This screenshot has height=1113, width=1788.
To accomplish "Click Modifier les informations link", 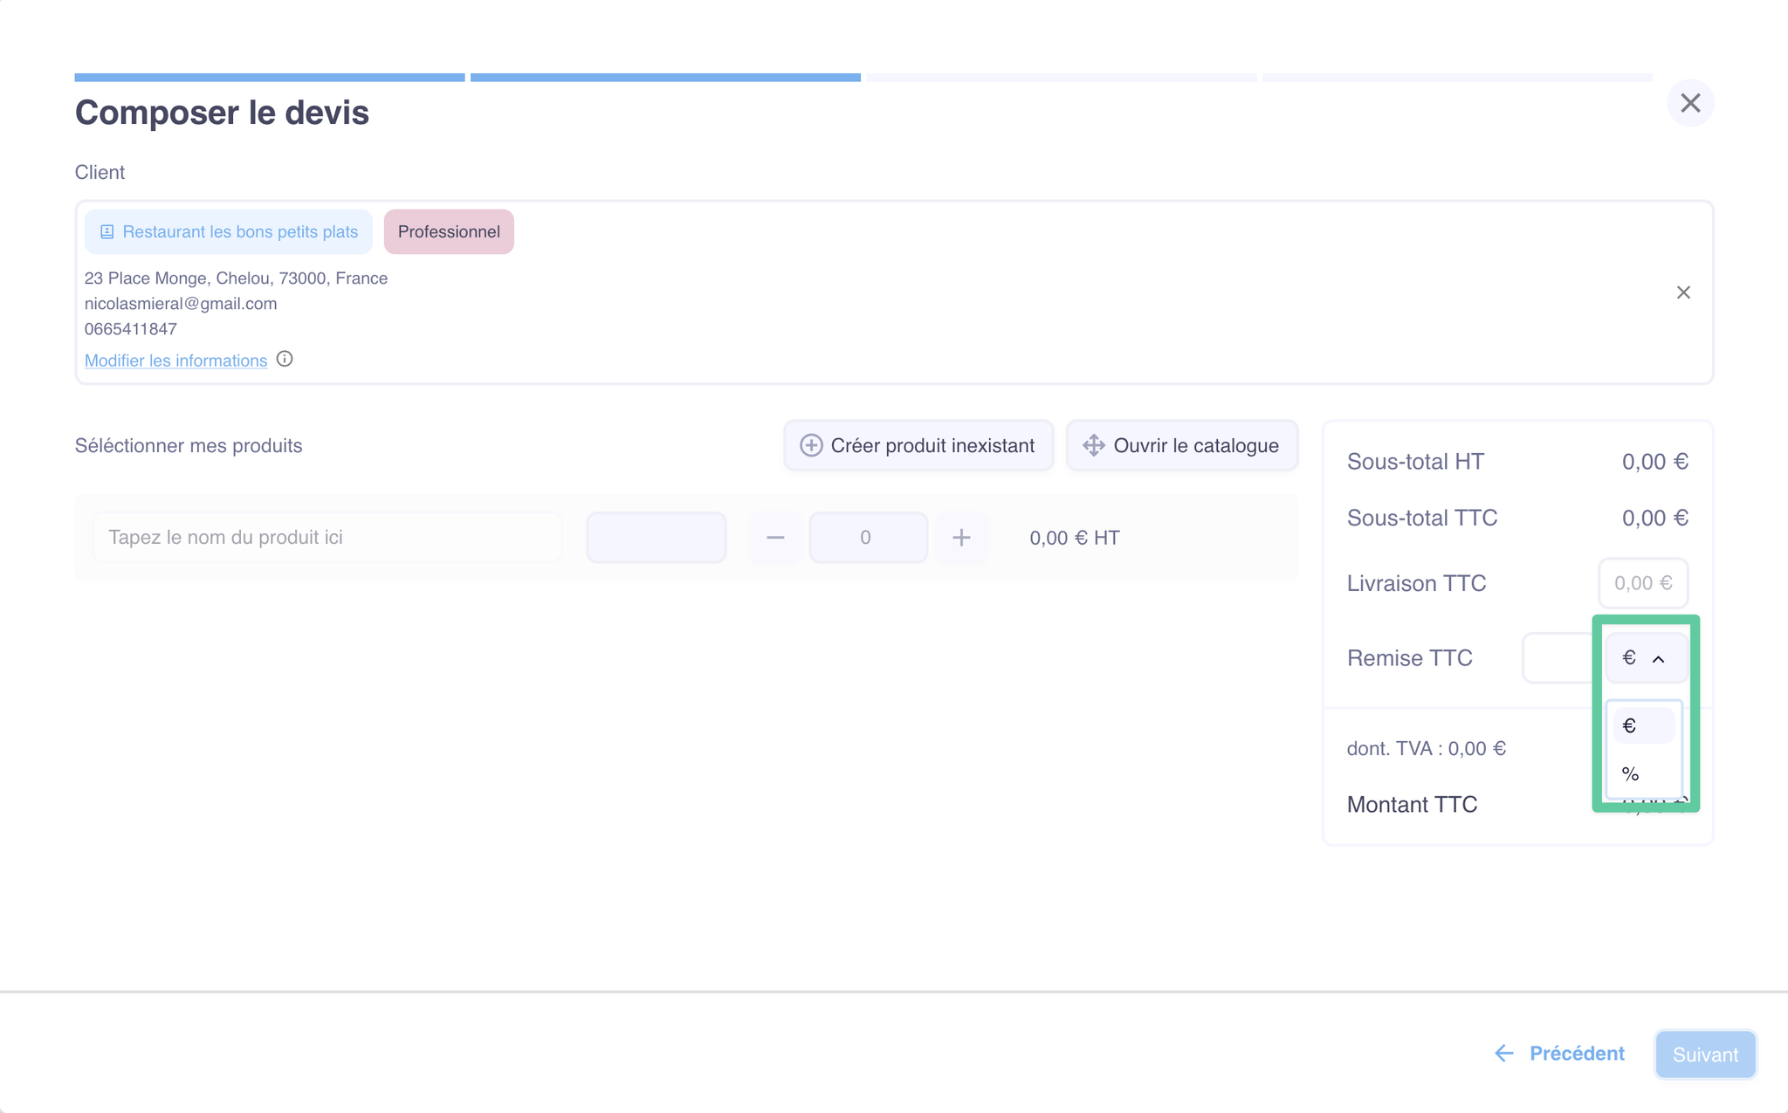I will (x=175, y=361).
